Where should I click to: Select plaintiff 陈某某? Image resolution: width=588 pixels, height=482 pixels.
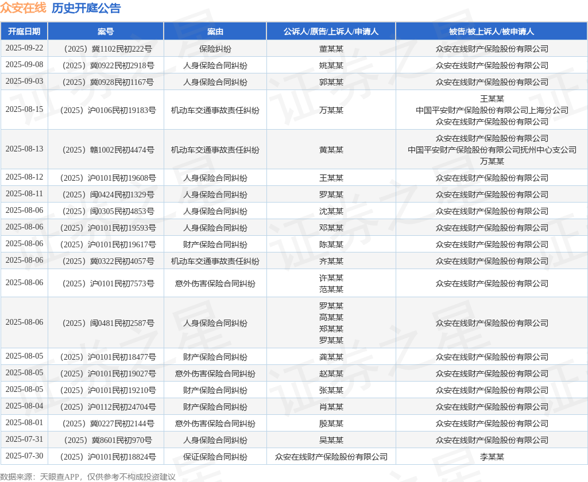[x=331, y=245]
